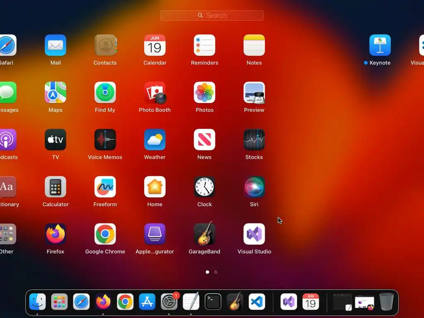Launch Google Chrome from the Launchpad grid
The height and width of the screenshot is (318, 424).
tap(105, 234)
